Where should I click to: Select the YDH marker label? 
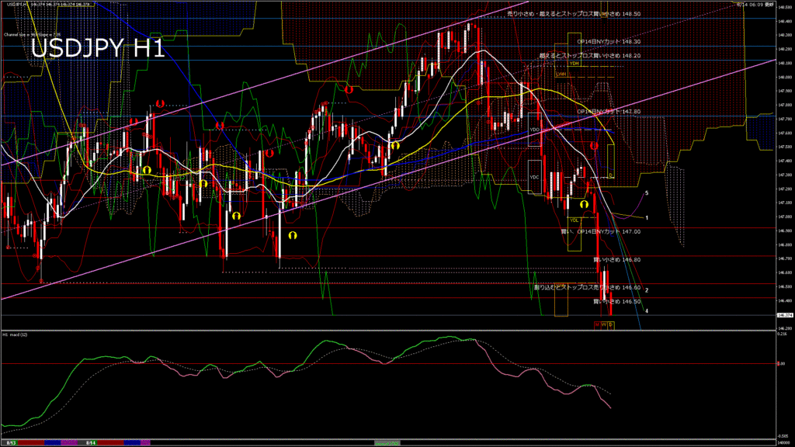point(574,64)
